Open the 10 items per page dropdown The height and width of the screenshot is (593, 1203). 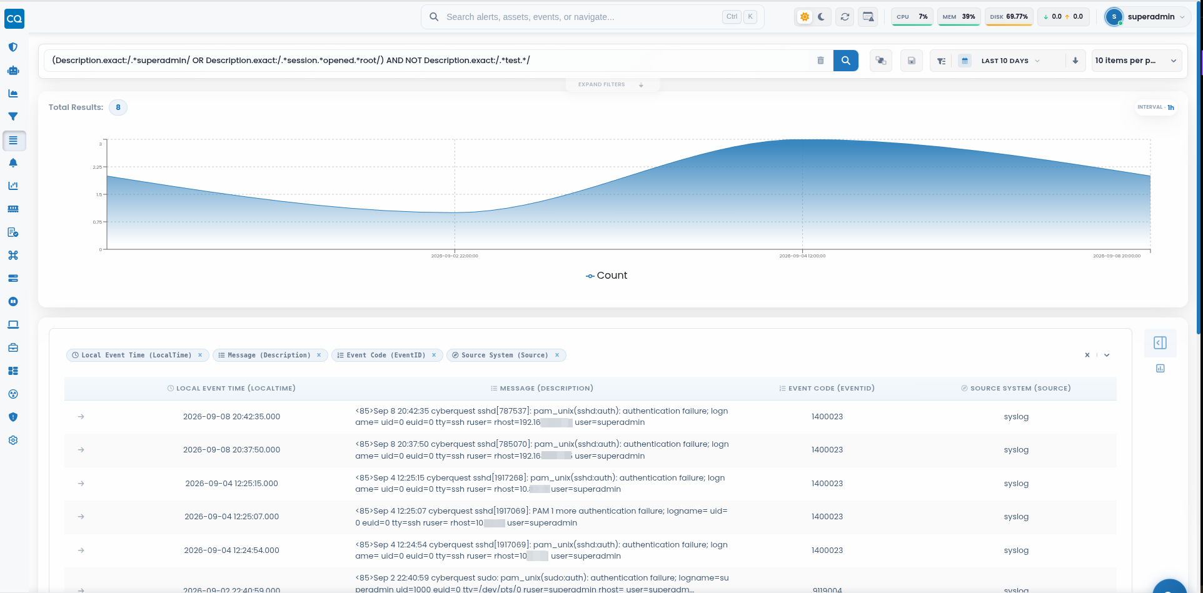click(1136, 61)
